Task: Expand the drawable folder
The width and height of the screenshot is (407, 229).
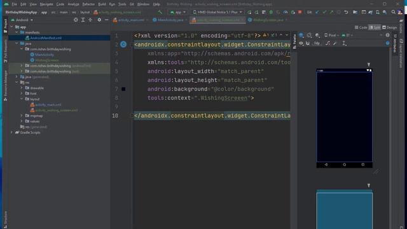Action: 22,88
